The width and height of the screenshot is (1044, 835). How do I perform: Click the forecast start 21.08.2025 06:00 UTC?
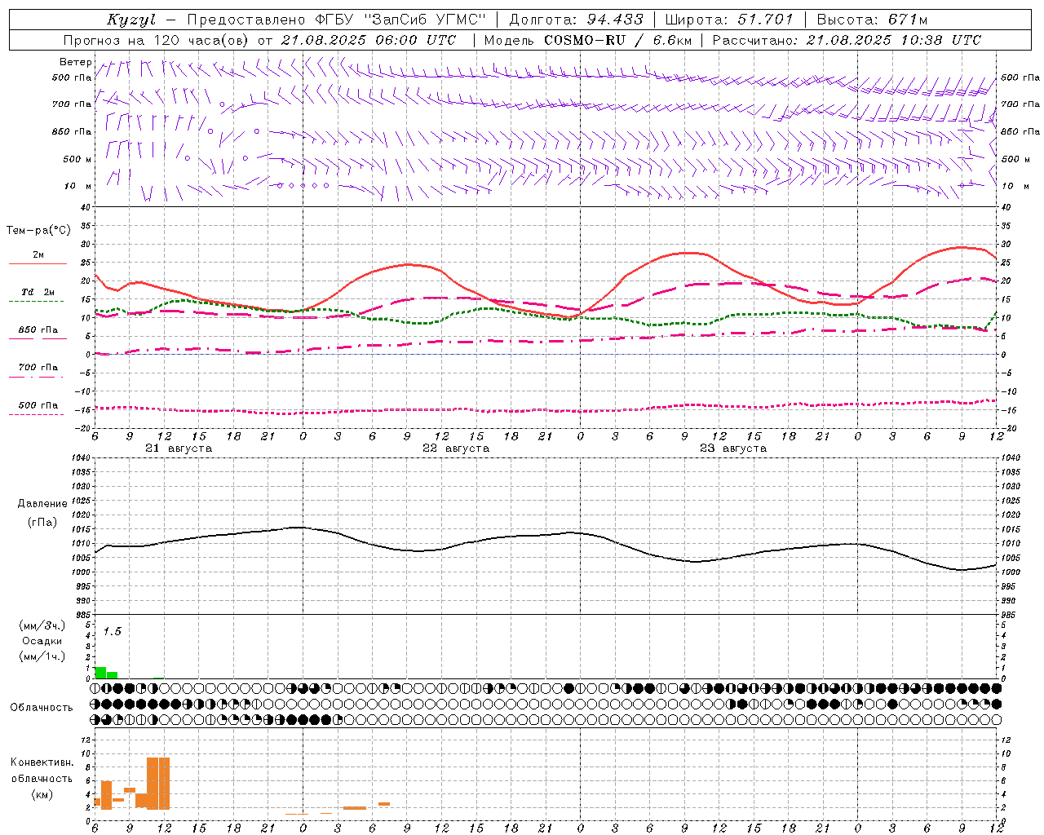point(369,40)
